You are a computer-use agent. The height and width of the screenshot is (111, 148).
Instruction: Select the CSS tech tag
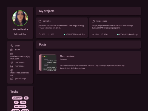point(26,98)
